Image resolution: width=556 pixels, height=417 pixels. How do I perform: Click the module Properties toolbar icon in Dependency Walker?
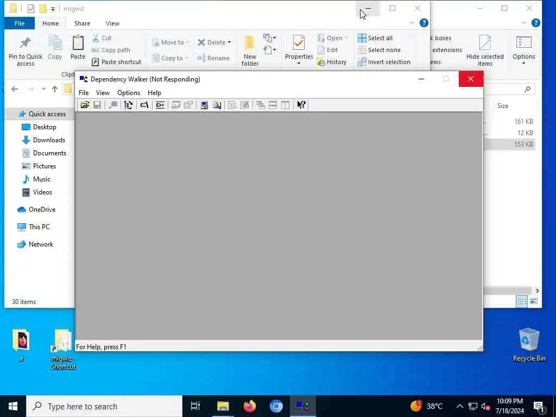(x=188, y=105)
